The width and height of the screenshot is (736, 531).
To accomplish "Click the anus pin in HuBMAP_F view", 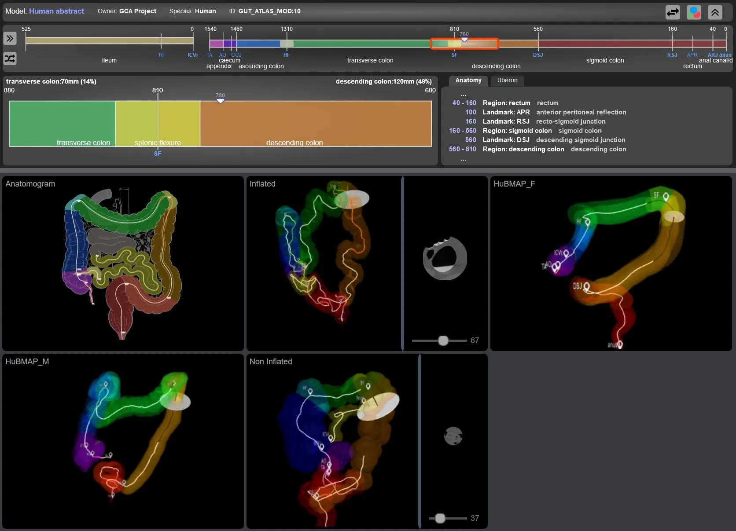I will (620, 344).
